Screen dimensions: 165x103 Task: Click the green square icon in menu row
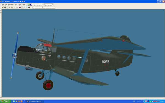point(29,4)
